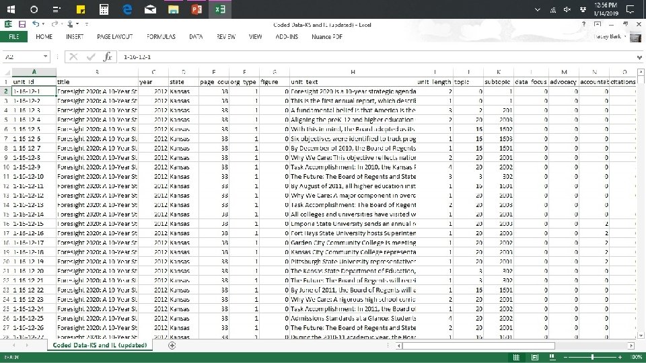Open FORMULAS ribbon tab
The height and width of the screenshot is (363, 646).
click(x=161, y=36)
